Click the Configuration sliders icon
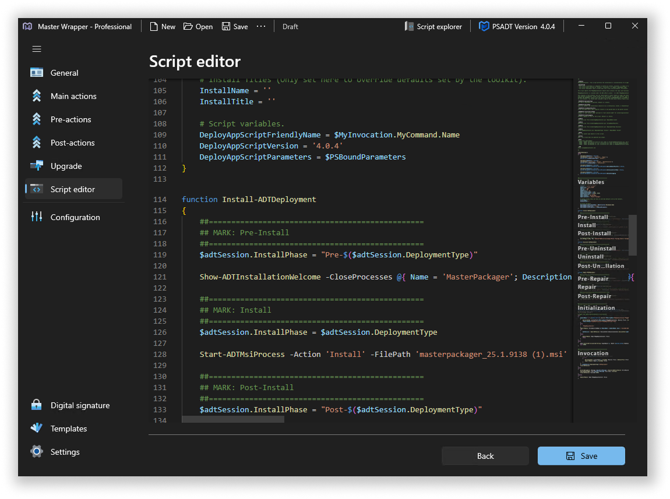 point(37,217)
